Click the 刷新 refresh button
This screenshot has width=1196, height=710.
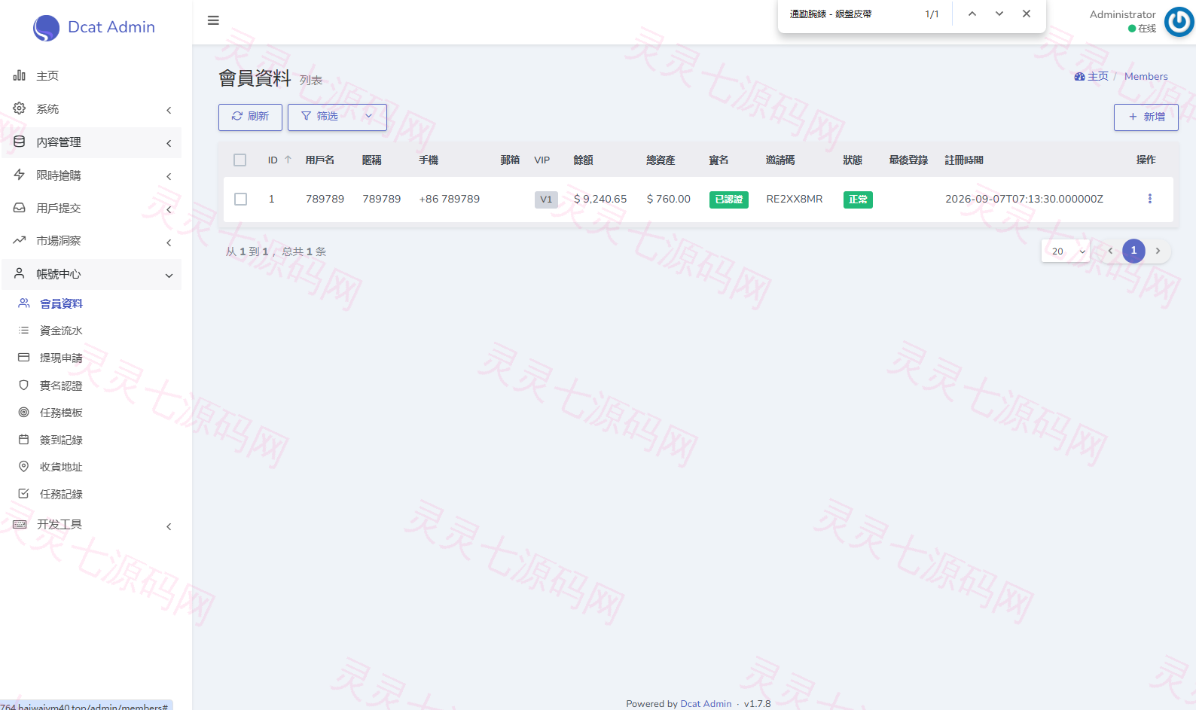click(x=250, y=117)
